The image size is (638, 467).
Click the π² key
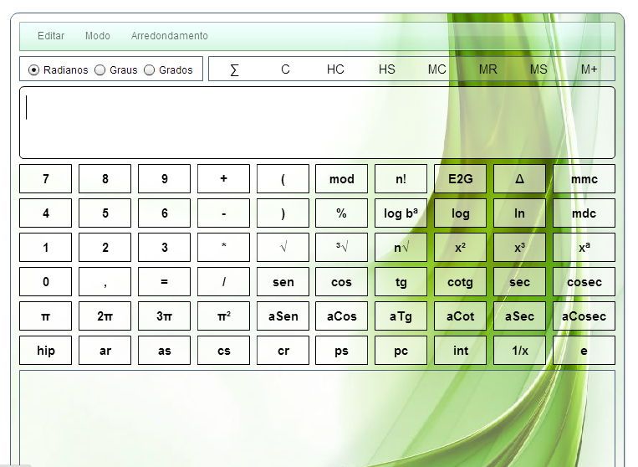pyautogui.click(x=223, y=316)
